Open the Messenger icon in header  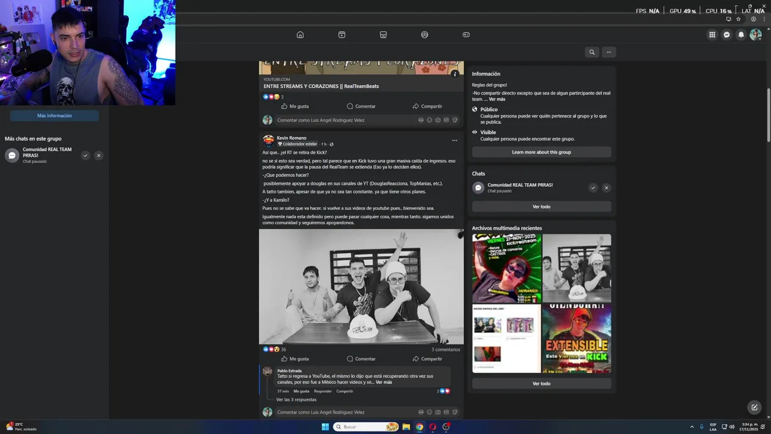click(x=726, y=35)
